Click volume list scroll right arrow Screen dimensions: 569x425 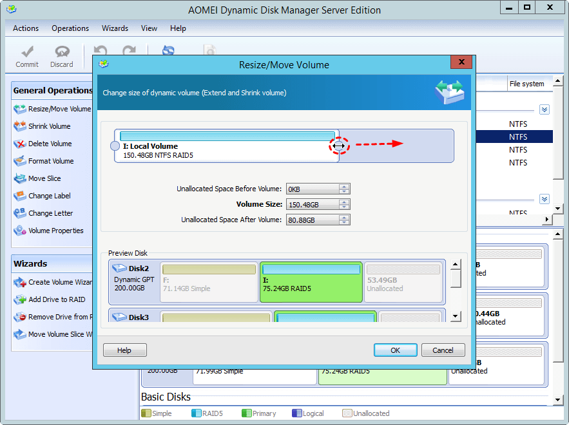coord(547,219)
